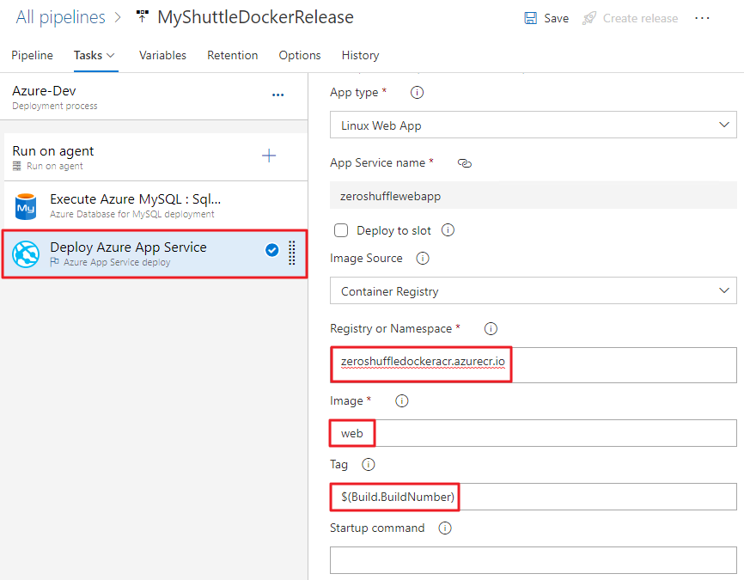Open the App type dropdown
The width and height of the screenshot is (744, 580).
click(x=534, y=125)
